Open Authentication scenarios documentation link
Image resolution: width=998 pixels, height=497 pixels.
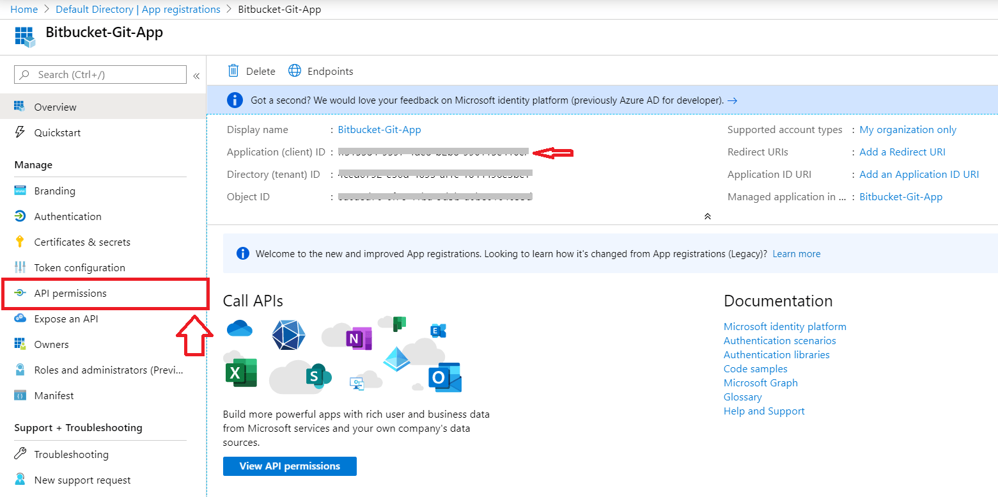[x=779, y=340]
